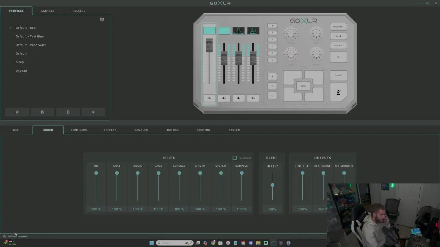Screen dimensions: 440x247
Task: Click the MUSIC input slider handle
Action: (137, 173)
